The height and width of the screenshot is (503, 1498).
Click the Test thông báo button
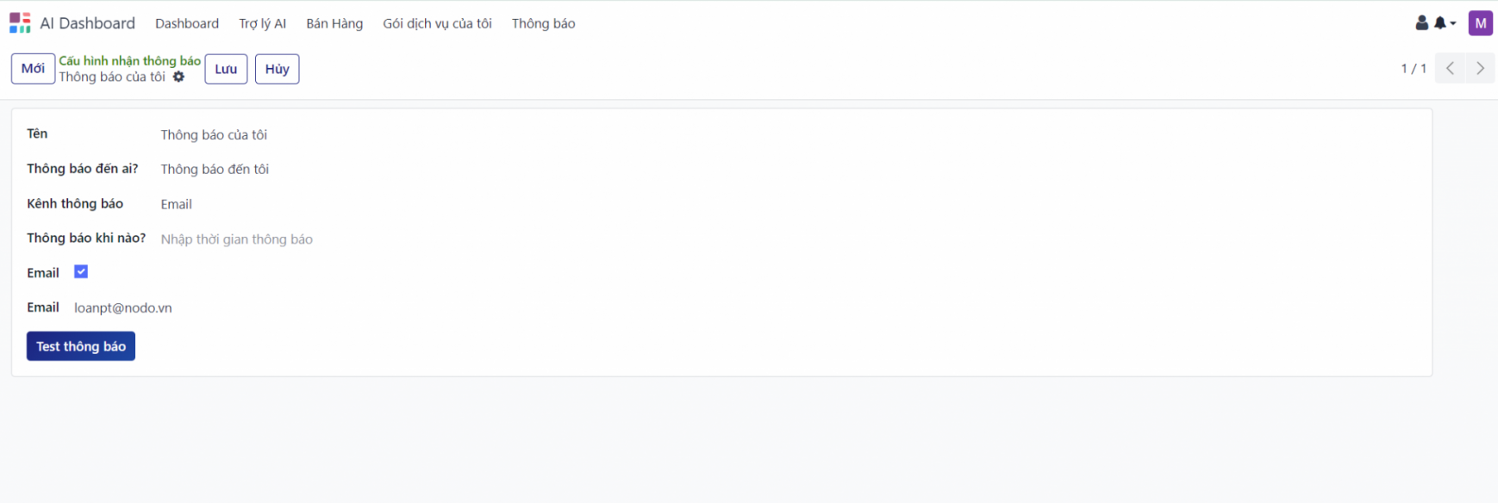81,346
